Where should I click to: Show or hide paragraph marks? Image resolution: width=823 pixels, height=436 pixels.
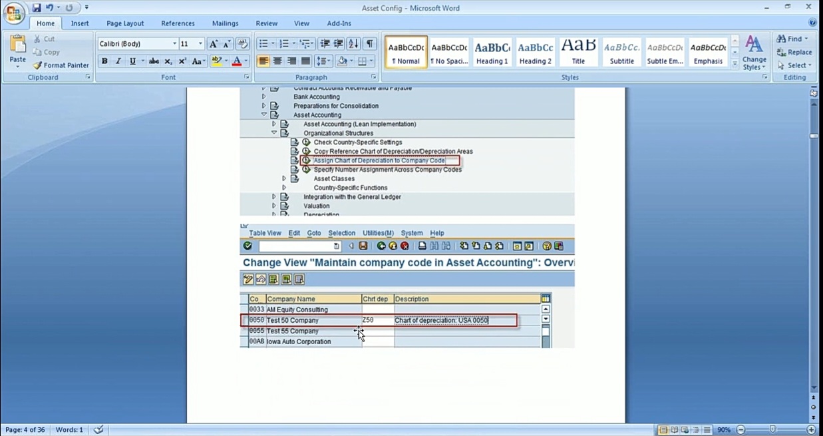369,44
